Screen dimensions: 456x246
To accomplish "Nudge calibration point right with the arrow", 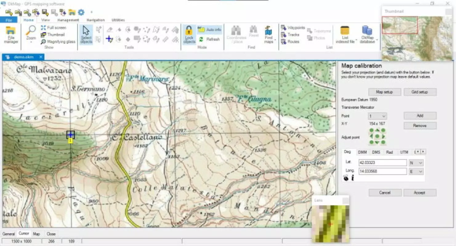I will click(383, 136).
